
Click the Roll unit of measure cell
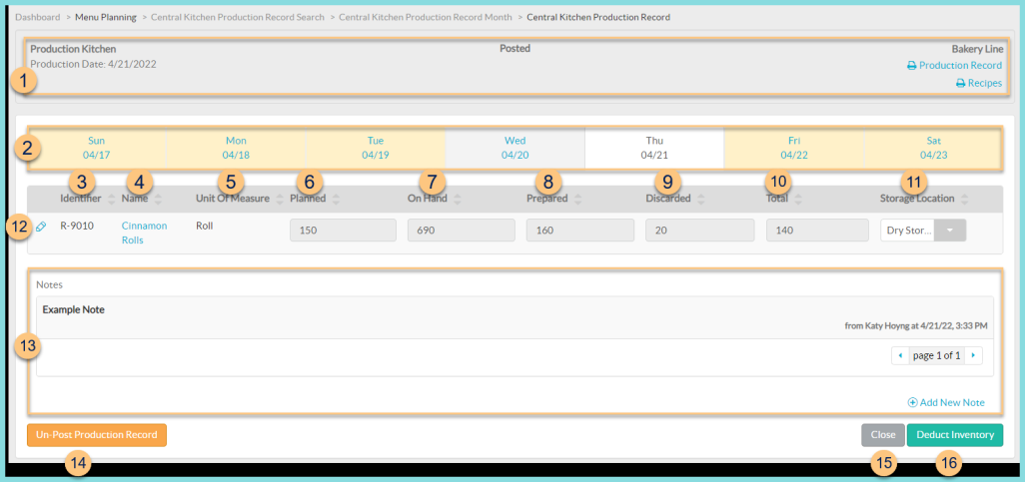coord(205,226)
